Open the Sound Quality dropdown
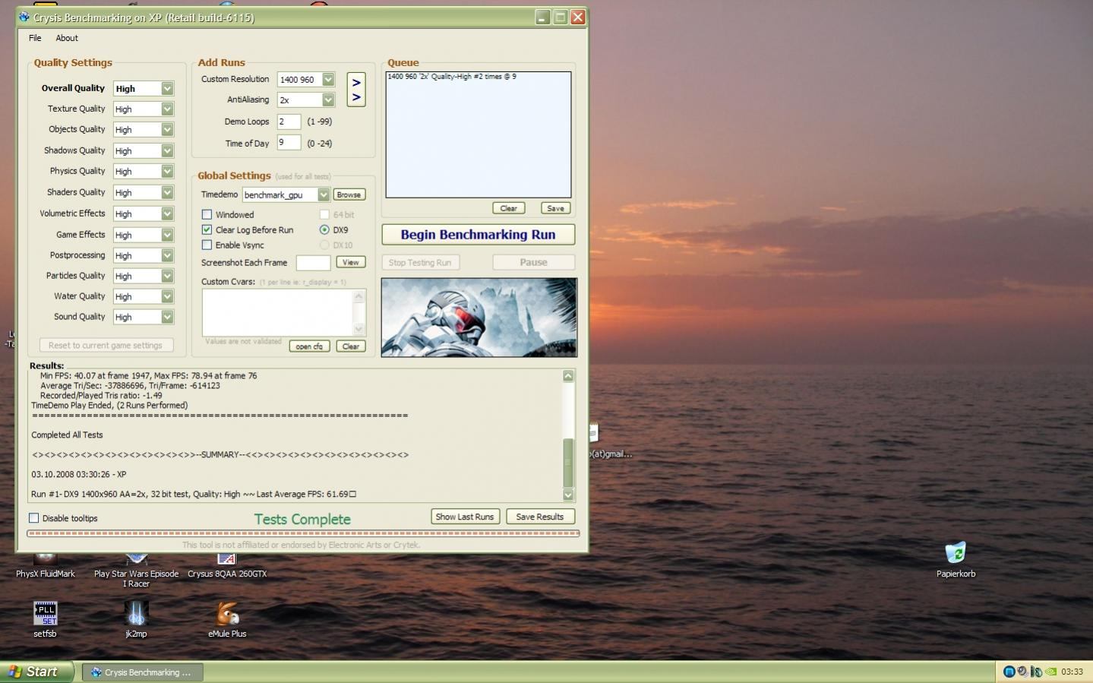Viewport: 1093px width, 683px height. (x=167, y=318)
